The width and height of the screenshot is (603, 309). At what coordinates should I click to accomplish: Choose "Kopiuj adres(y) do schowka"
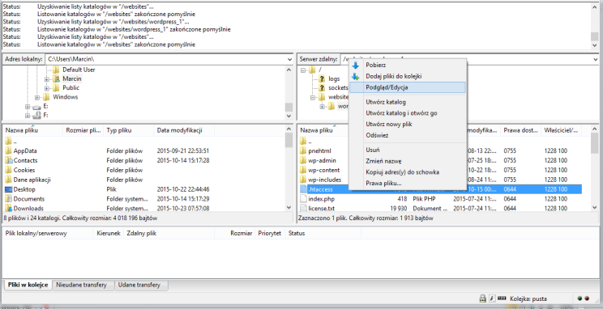coord(408,172)
